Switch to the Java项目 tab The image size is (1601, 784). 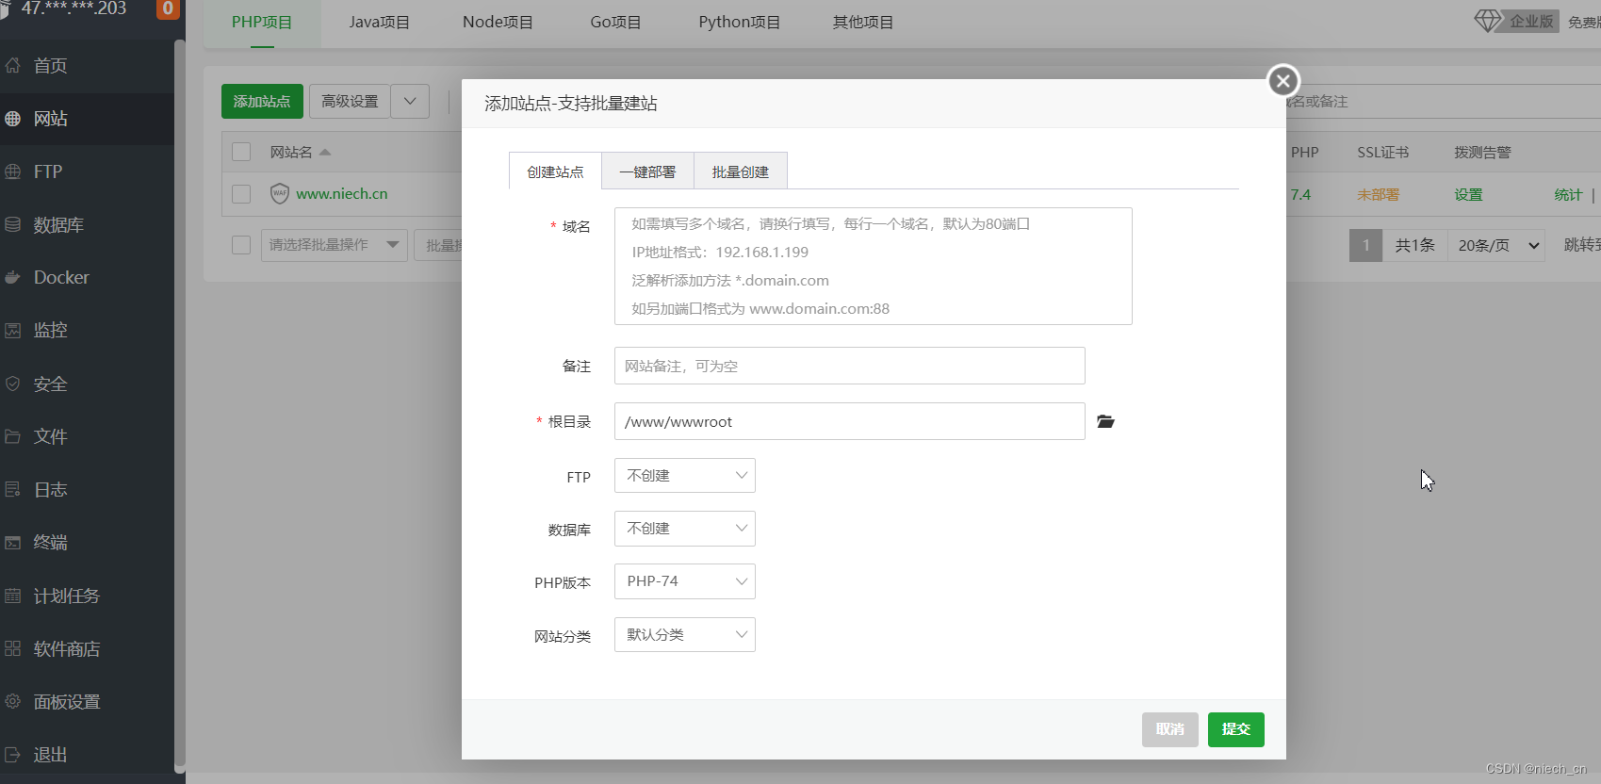point(380,23)
